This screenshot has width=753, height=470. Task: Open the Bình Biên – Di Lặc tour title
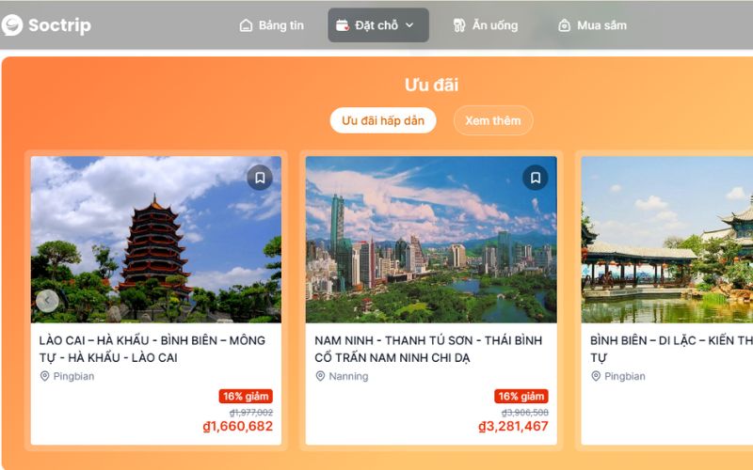coord(671,349)
